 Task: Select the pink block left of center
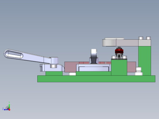click(x=70, y=67)
